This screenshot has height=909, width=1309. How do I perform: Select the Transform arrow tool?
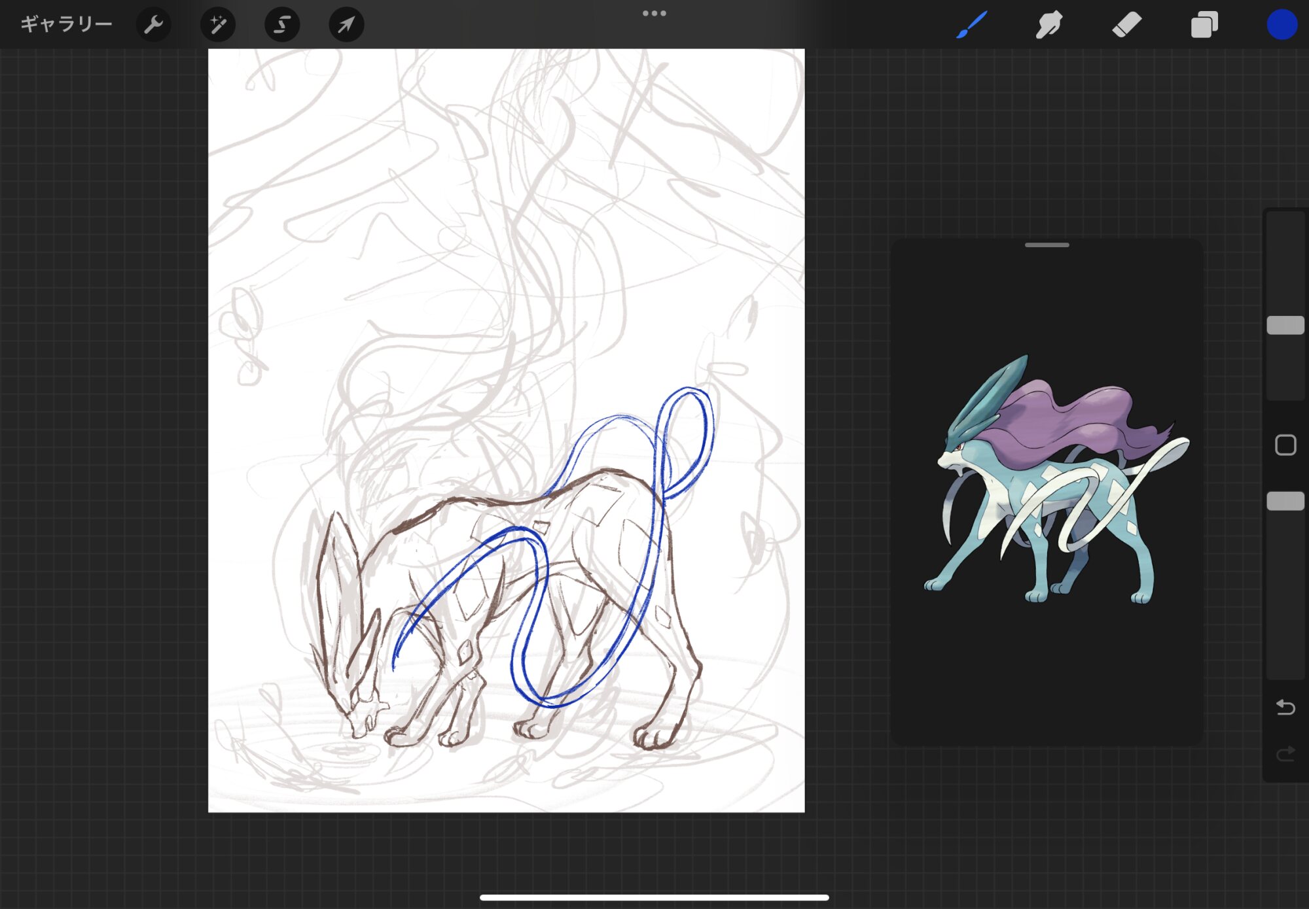click(x=346, y=25)
